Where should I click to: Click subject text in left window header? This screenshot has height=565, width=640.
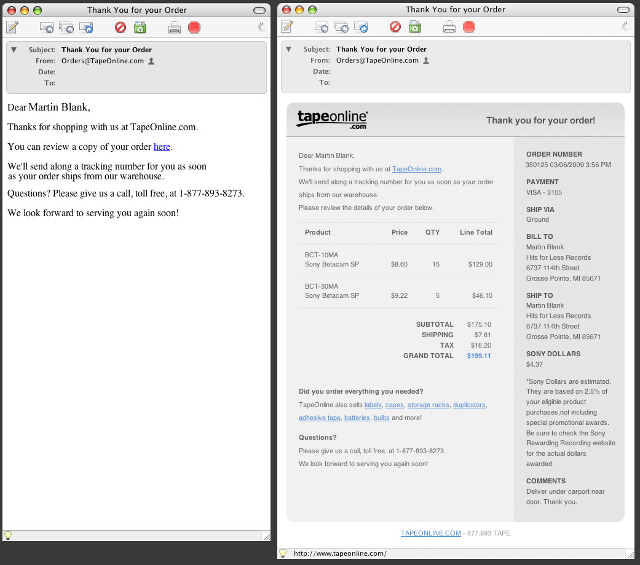[x=106, y=50]
